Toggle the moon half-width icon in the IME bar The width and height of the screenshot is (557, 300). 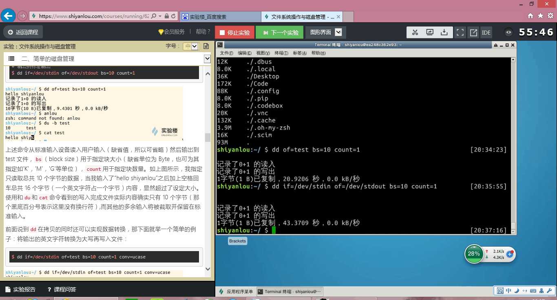[x=516, y=291]
